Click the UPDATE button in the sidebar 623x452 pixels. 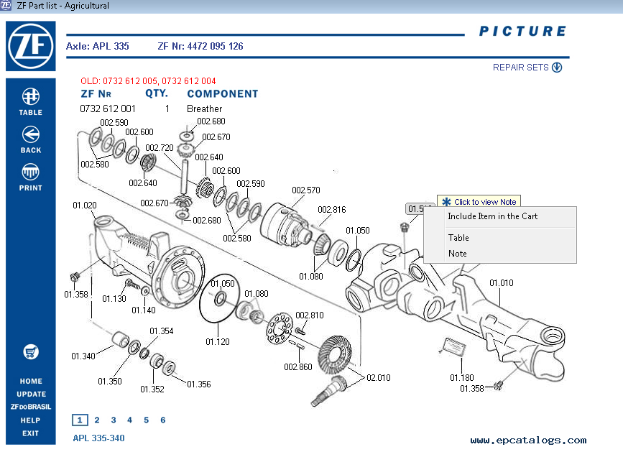[x=30, y=394]
